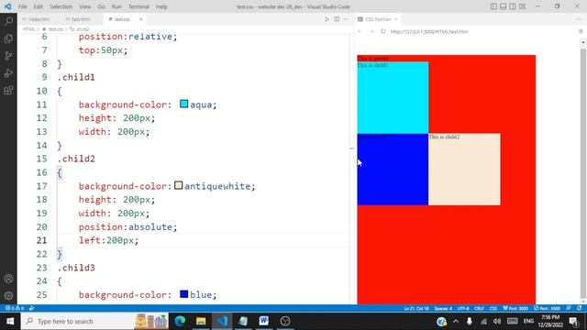
Task: Open the aqua color swatch picker
Action: 183,104
